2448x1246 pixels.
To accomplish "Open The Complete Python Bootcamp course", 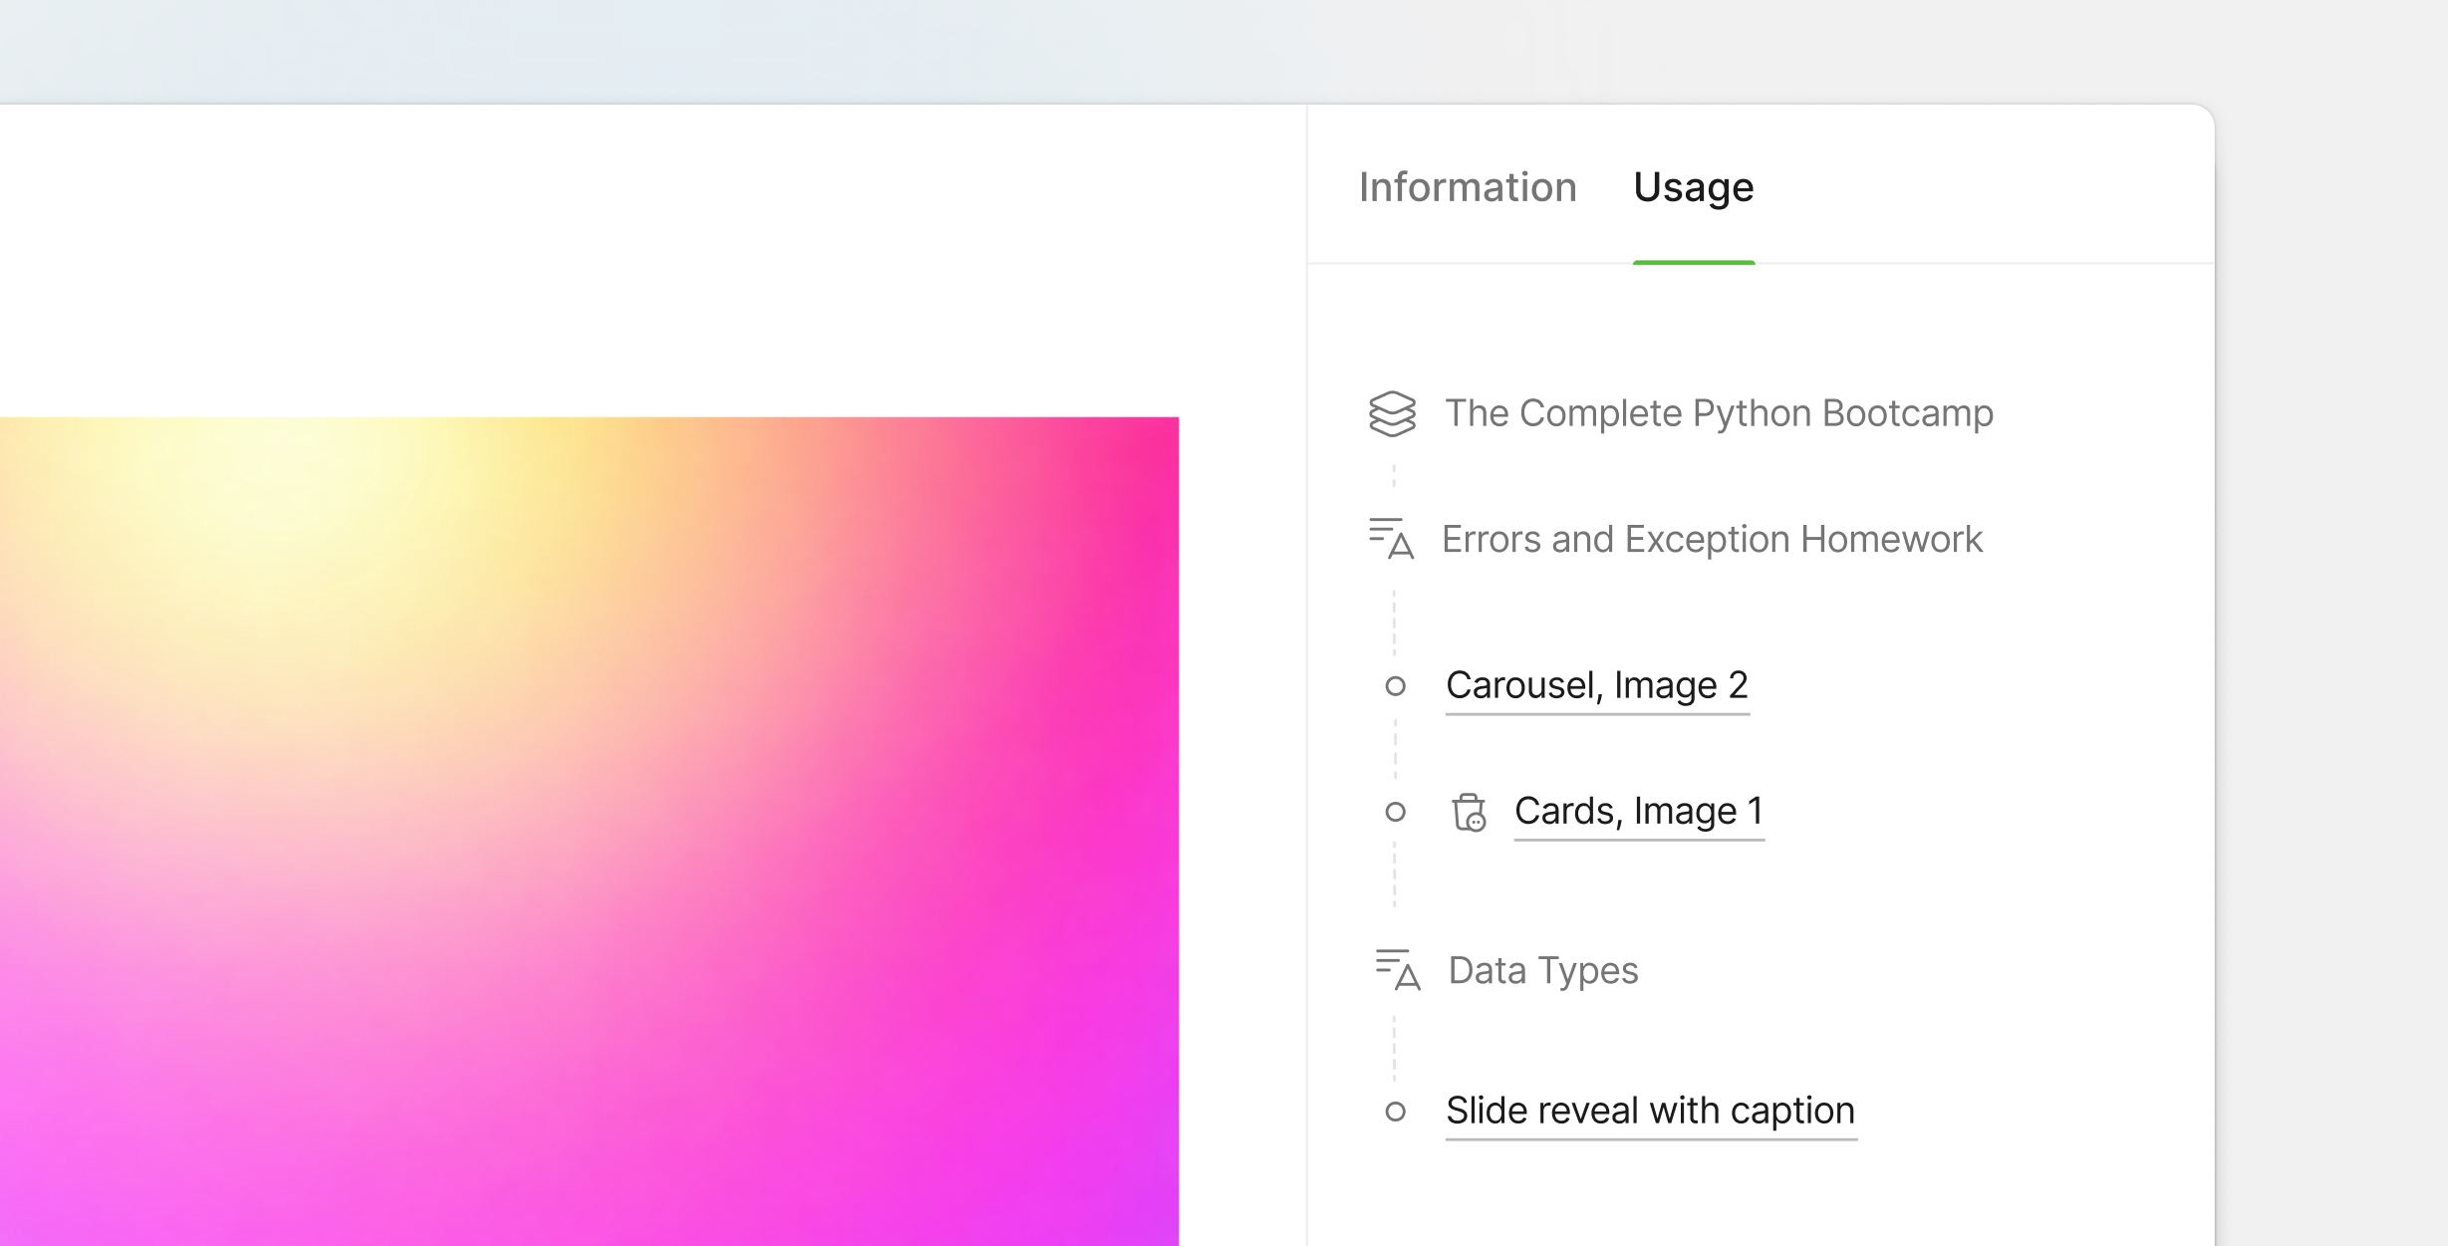I will click(1719, 413).
